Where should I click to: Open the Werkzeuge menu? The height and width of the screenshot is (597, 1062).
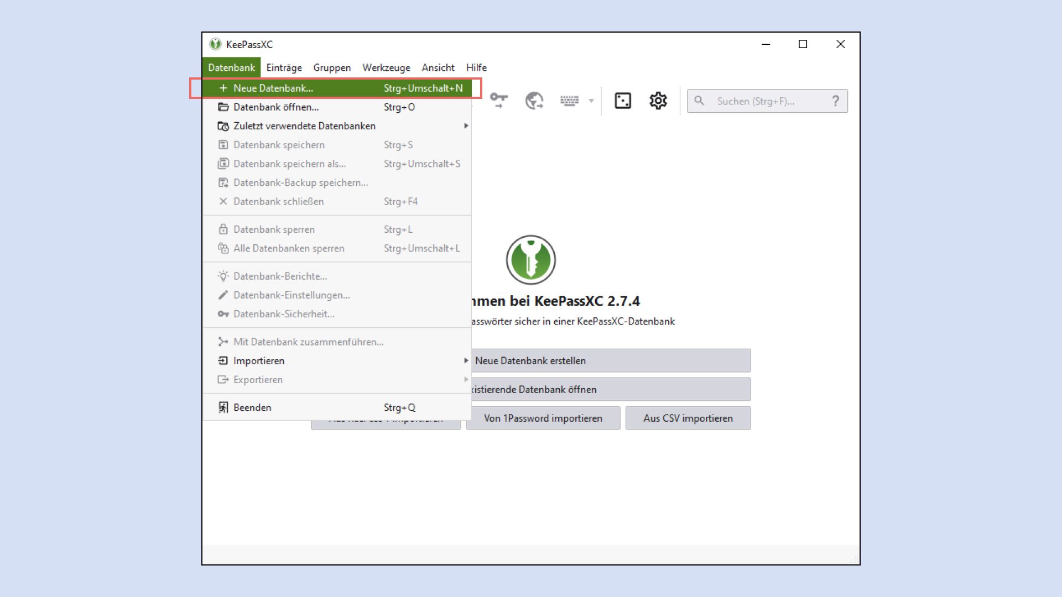[x=386, y=67]
